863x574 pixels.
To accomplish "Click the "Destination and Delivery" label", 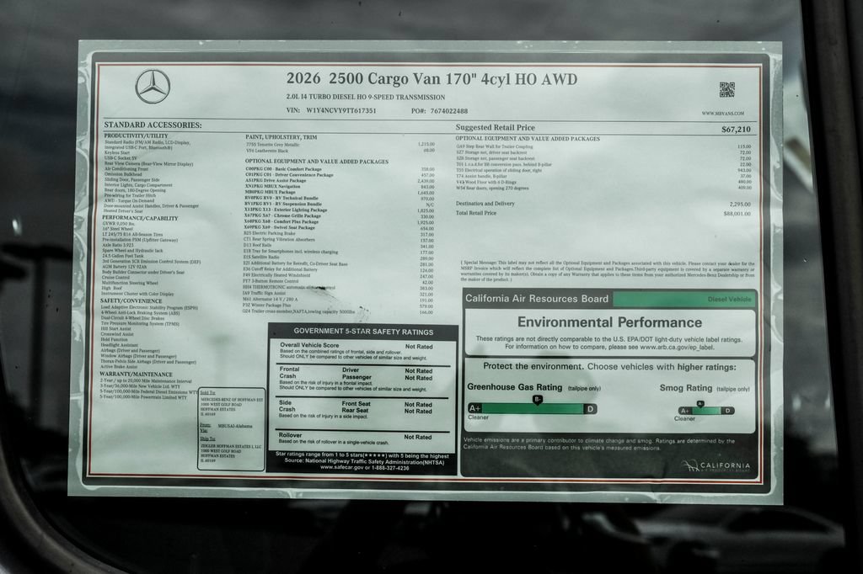I will (485, 204).
